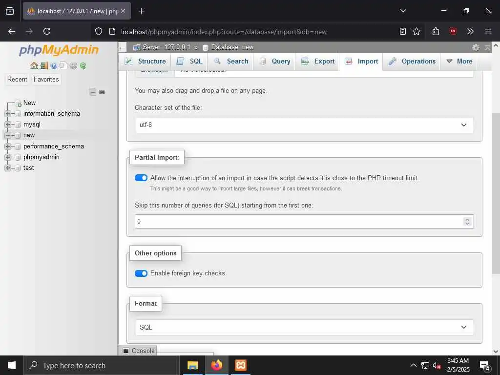Select the mysql database in tree
The width and height of the screenshot is (500, 375).
point(32,125)
